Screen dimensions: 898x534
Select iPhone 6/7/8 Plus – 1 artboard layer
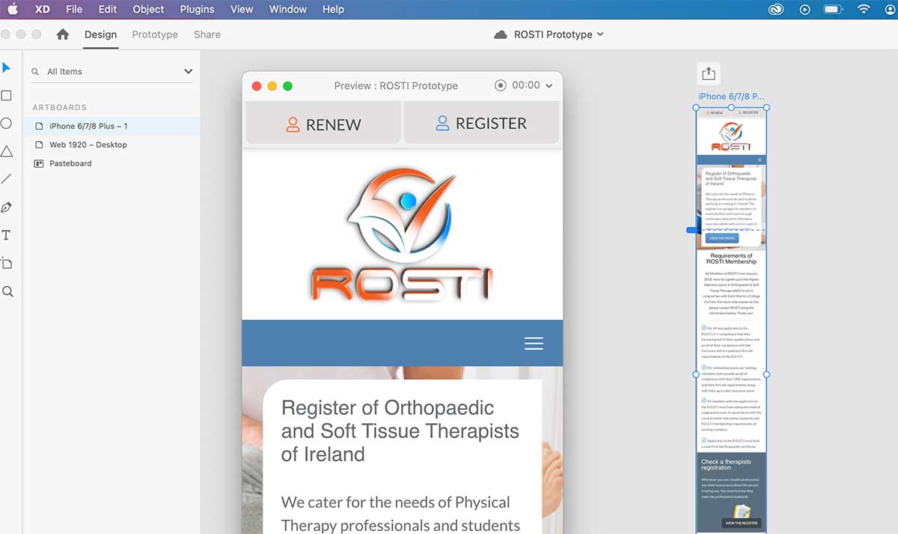(x=111, y=126)
